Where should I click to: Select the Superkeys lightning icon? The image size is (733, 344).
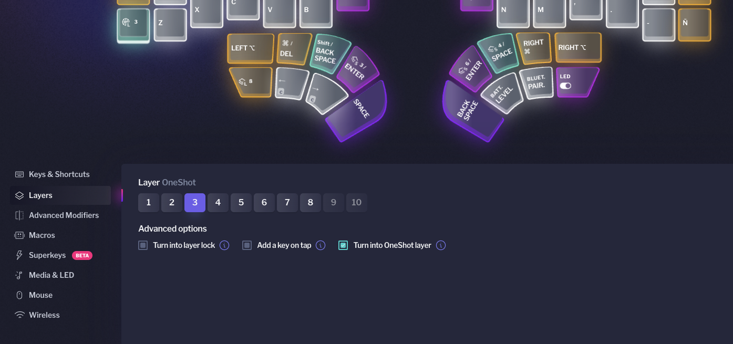19,255
